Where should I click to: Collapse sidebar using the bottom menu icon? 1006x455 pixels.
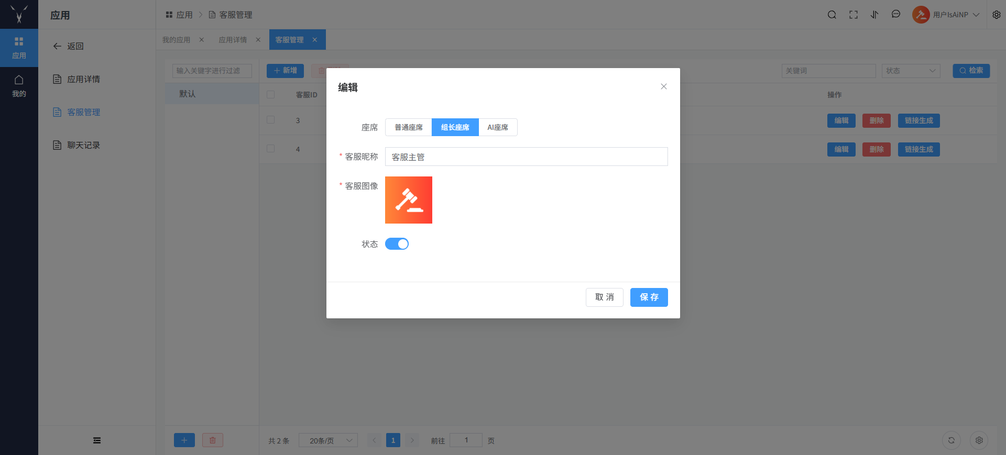click(x=97, y=440)
